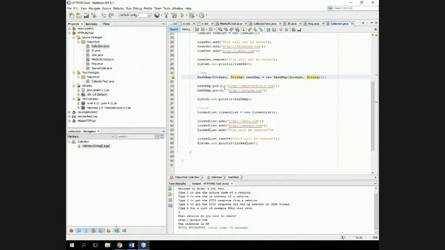This screenshot has width=445, height=250.
Task: Collapse the Test Packages folder
Action: pyautogui.click(x=74, y=72)
